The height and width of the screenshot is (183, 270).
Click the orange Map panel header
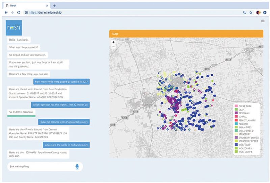pyautogui.click(x=186, y=34)
